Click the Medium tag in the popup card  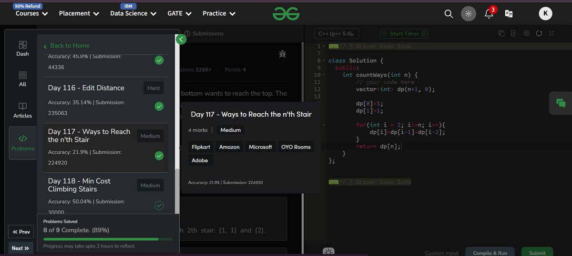[x=231, y=130]
